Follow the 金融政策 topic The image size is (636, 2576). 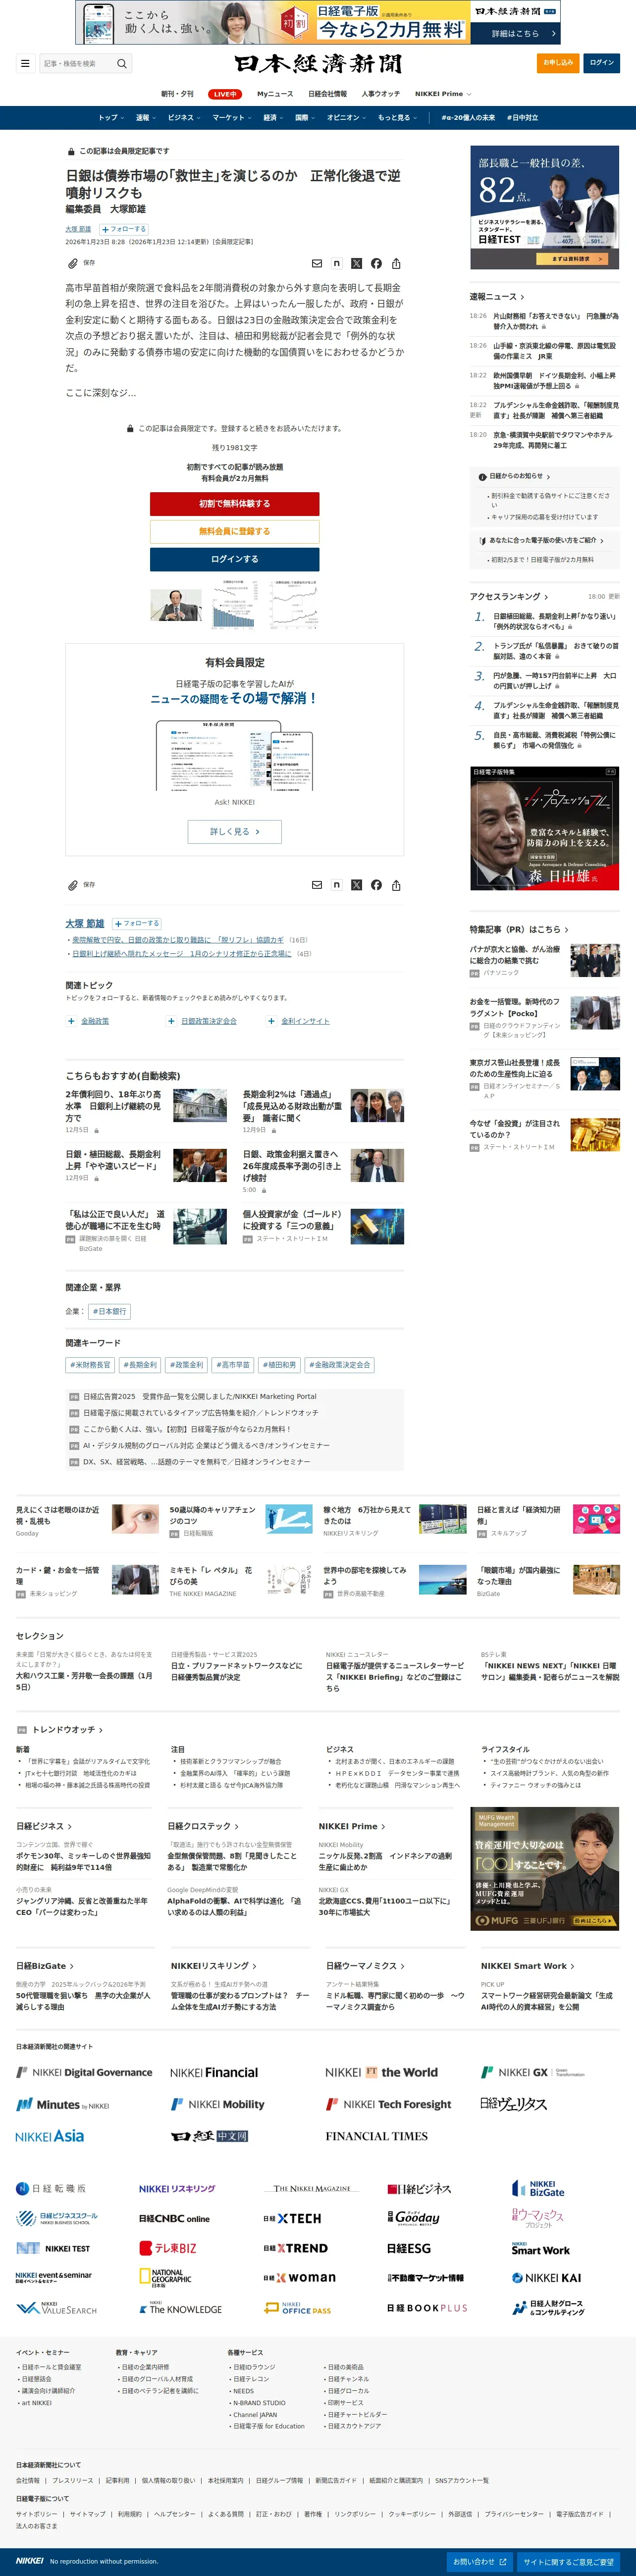point(71,1021)
